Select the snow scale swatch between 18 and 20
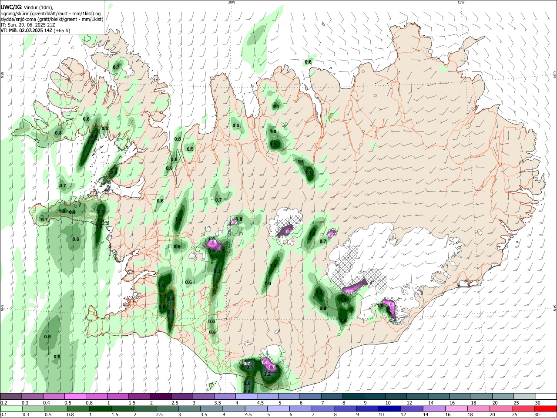 coord(481,397)
